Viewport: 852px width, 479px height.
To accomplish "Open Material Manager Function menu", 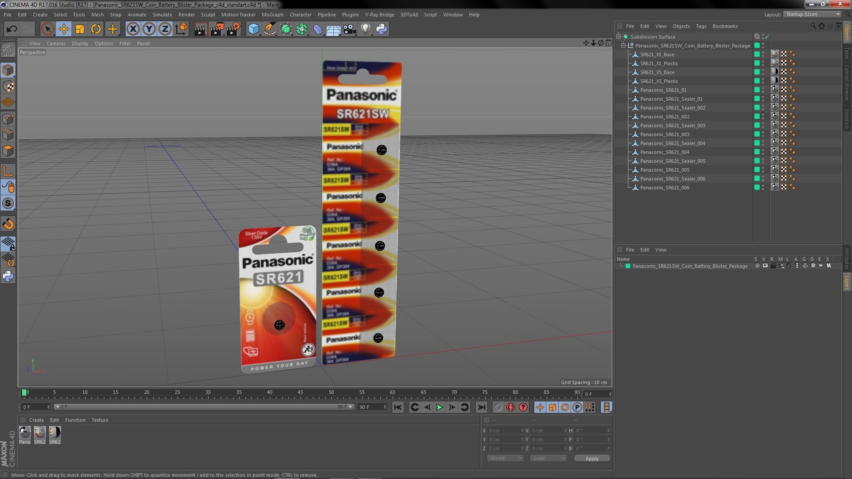I will (75, 420).
